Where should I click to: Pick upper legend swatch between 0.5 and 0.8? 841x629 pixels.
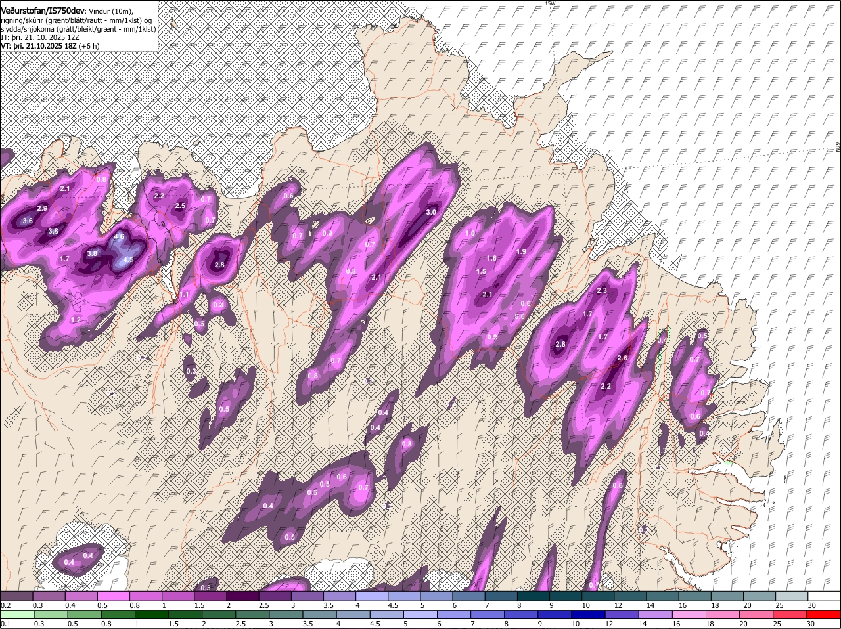tap(113, 596)
